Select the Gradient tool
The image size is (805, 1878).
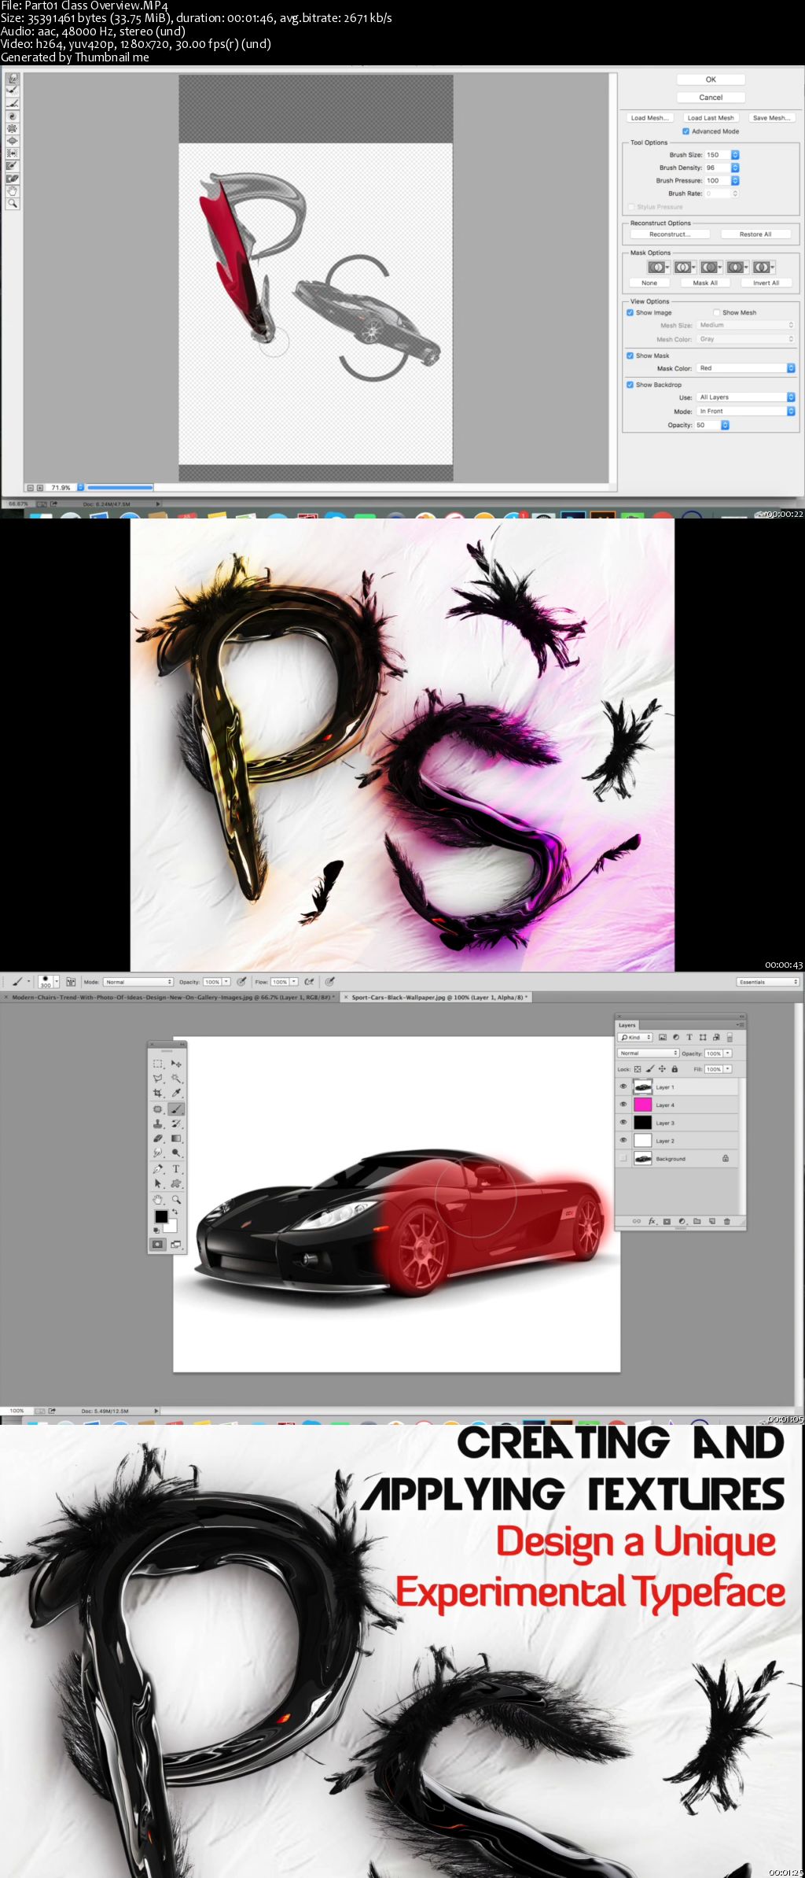176,1138
